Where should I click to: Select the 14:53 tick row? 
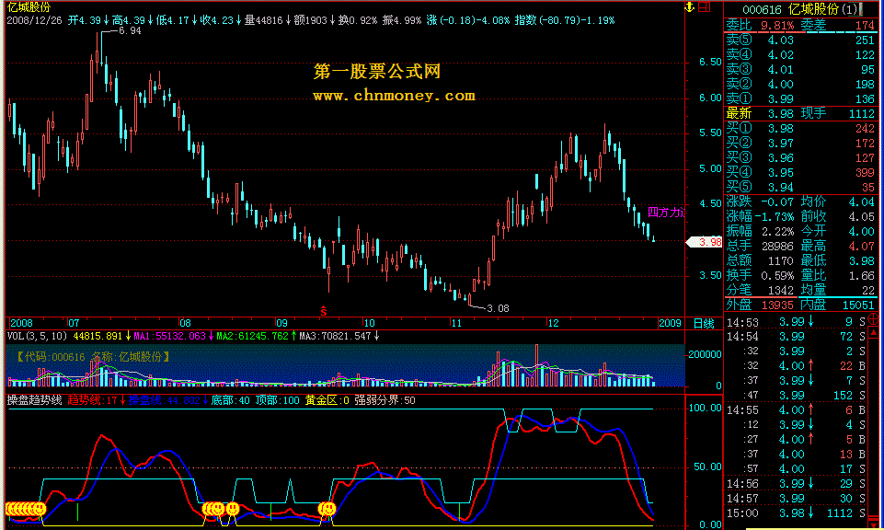tap(796, 322)
